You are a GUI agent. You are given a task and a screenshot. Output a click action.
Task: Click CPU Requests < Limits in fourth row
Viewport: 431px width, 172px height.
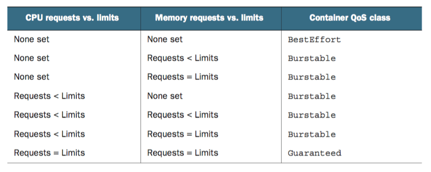pyautogui.click(x=50, y=96)
